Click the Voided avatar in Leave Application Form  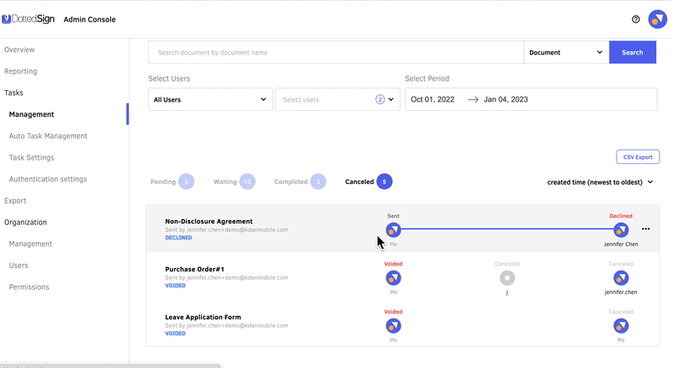(x=393, y=326)
